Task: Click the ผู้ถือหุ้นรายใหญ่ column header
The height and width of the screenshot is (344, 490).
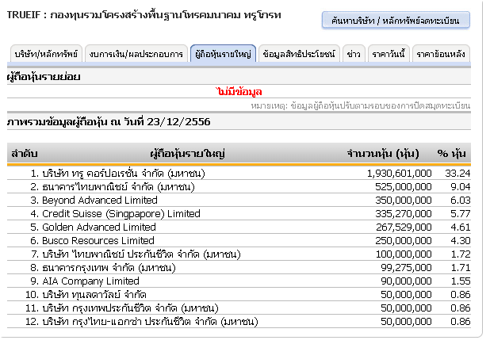Action: coord(187,154)
